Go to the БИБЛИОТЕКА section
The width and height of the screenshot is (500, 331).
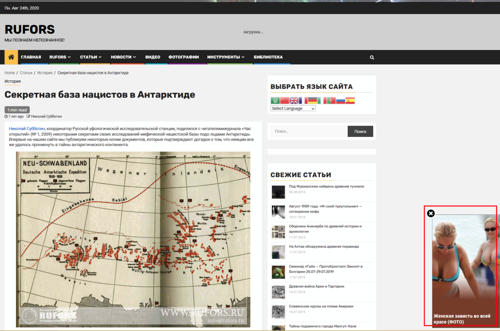[x=268, y=57]
